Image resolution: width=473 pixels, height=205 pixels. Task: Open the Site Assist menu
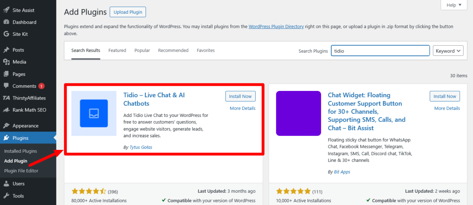pyautogui.click(x=23, y=10)
